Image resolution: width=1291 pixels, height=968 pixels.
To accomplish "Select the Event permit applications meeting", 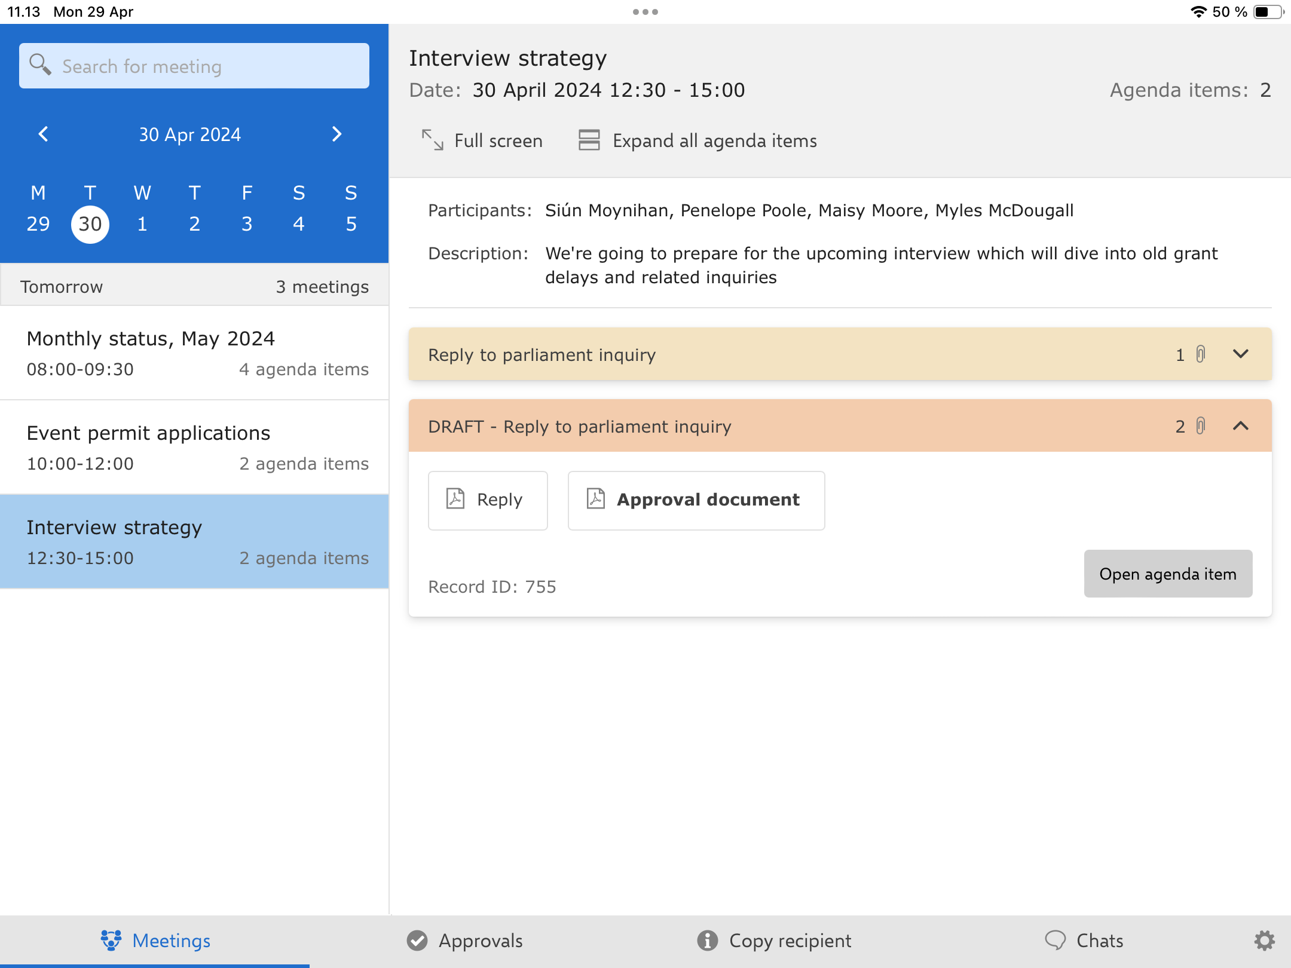I will coord(194,447).
